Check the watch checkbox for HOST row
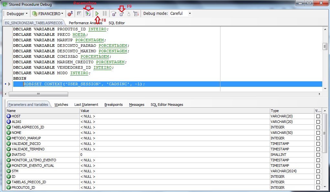The height and width of the screenshot is (192, 330). click(x=318, y=116)
